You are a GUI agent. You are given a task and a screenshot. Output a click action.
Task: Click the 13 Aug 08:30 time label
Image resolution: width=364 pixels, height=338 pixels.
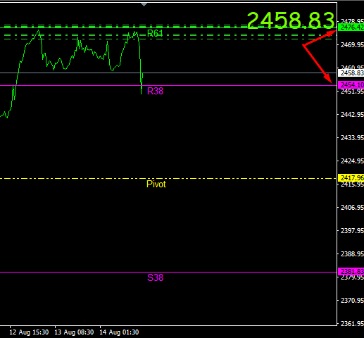pyautogui.click(x=74, y=332)
